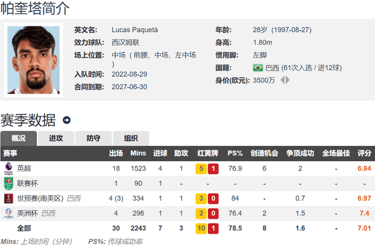
Task: Switch to the 进攻 tab
Action: [56, 138]
